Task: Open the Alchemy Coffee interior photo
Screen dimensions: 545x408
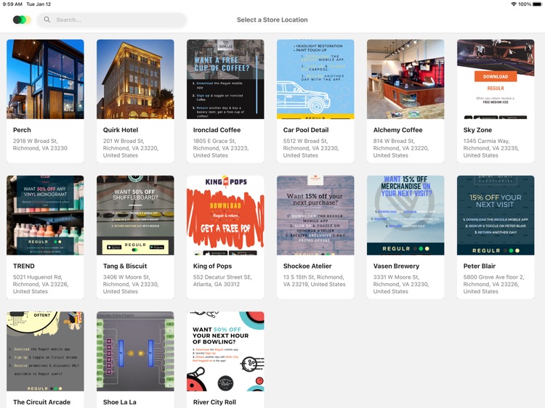Action: (405, 79)
